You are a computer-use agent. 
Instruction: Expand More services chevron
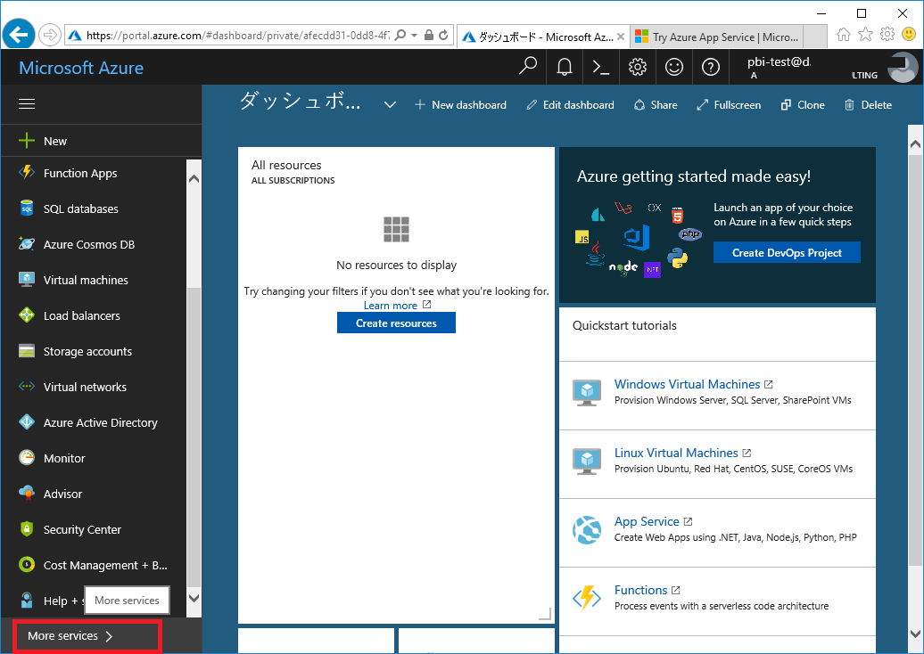click(x=109, y=636)
